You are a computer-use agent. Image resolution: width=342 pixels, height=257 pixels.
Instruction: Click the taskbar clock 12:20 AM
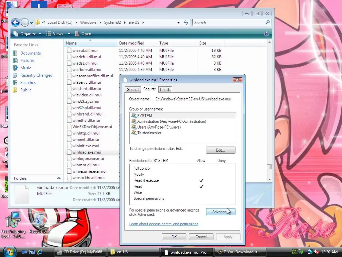(329, 252)
